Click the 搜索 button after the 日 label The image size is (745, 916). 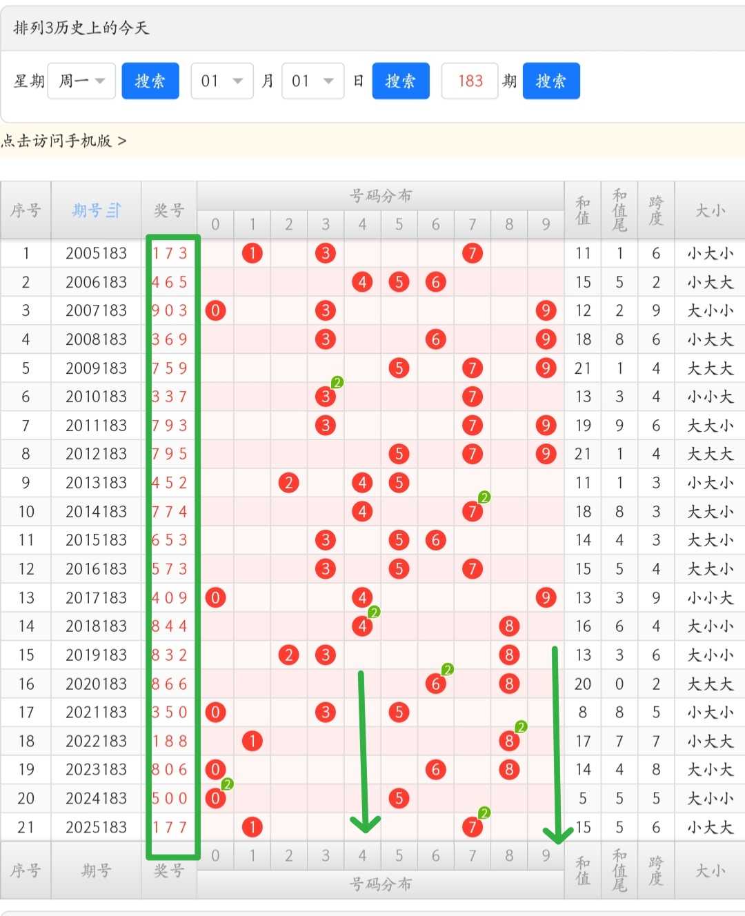point(401,81)
